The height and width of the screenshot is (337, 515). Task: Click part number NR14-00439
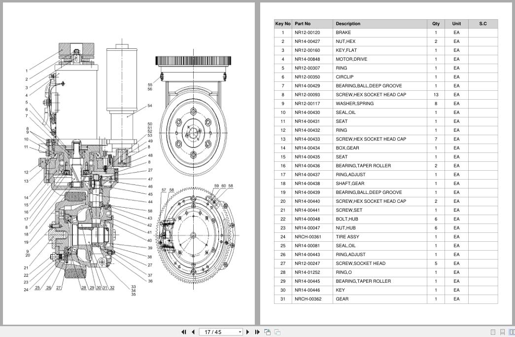click(307, 192)
